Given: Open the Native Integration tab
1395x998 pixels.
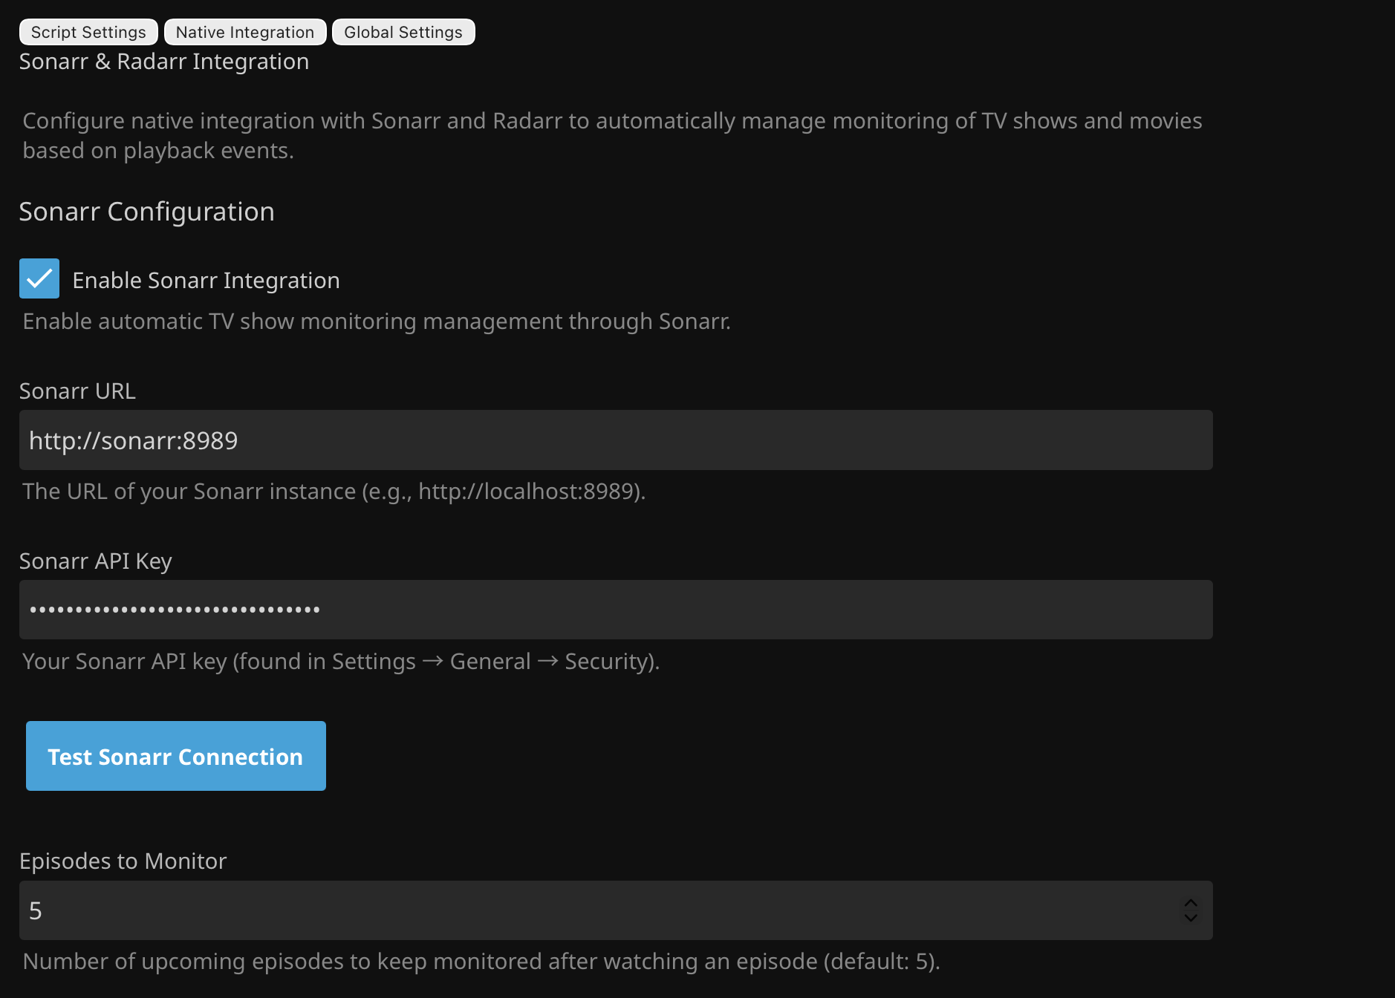Looking at the screenshot, I should point(244,32).
